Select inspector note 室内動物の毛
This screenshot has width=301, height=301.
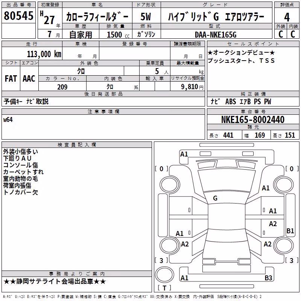pyautogui.click(x=21, y=178)
